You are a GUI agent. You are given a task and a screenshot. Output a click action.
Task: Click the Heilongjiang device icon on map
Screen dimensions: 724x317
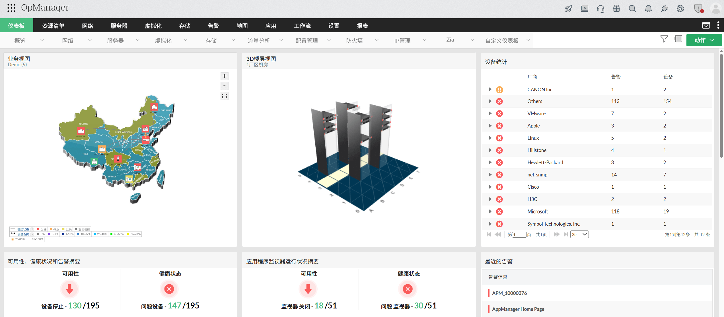tap(154, 107)
